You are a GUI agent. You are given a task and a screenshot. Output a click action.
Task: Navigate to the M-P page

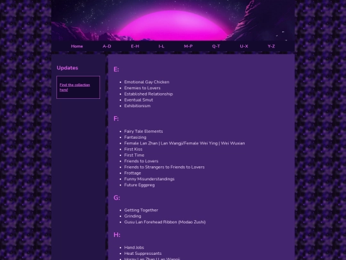coord(188,46)
